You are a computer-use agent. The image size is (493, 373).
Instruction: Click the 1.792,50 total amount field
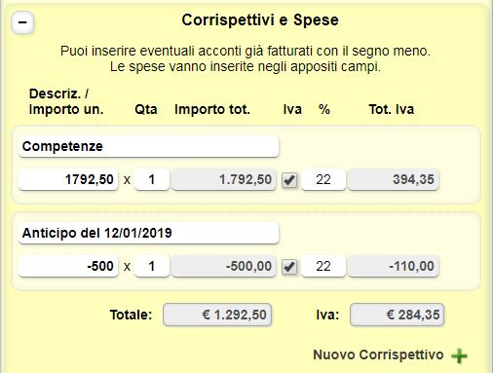(224, 179)
